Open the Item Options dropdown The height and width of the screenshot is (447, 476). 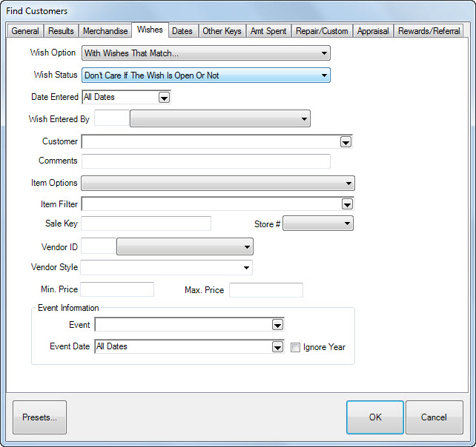click(217, 184)
